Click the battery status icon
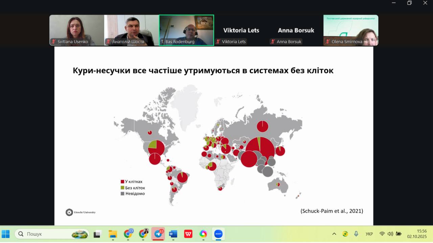 (398, 234)
